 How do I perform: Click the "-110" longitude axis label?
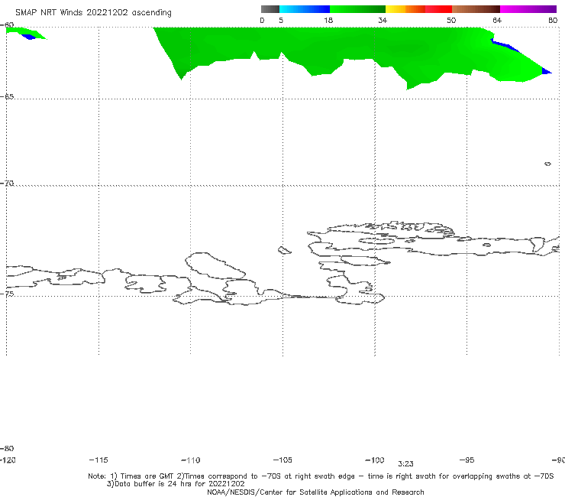(x=191, y=460)
